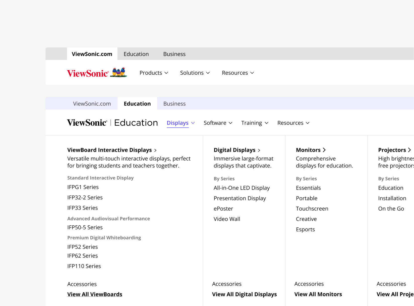Open Education projectors series link
Image resolution: width=414 pixels, height=306 pixels.
pyautogui.click(x=391, y=188)
